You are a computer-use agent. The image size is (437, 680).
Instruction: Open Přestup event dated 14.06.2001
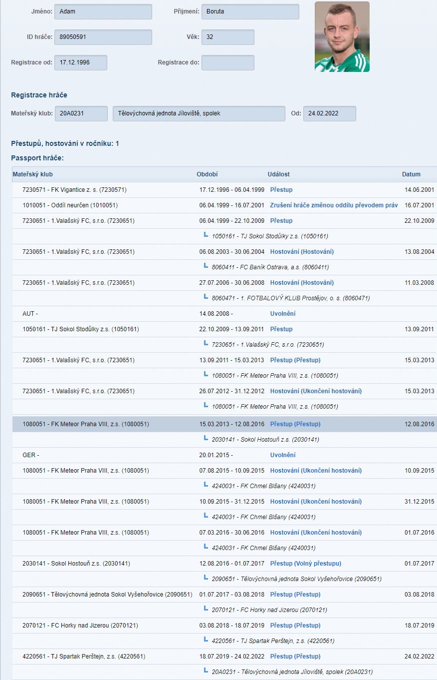point(281,190)
